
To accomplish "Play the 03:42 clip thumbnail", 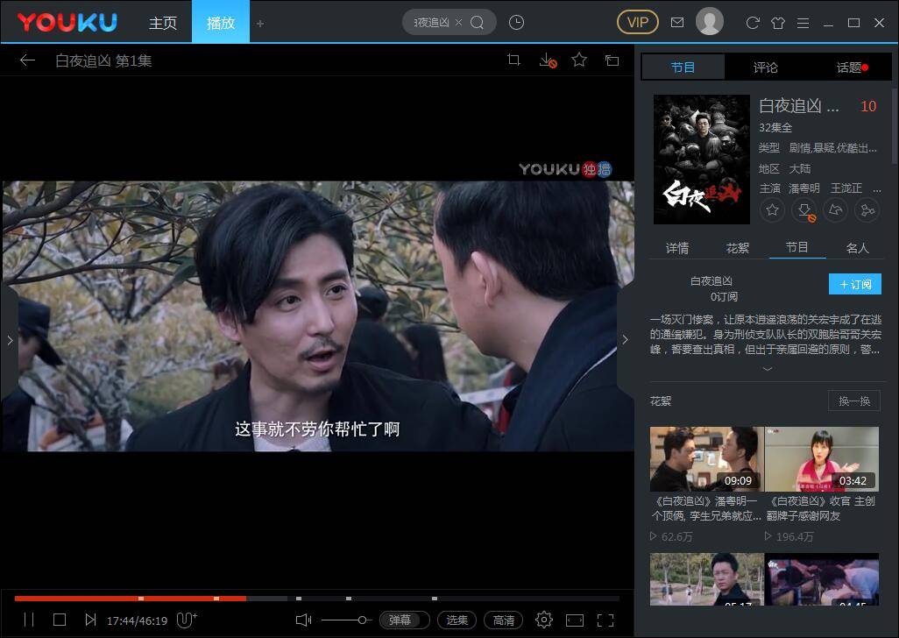I will (x=822, y=459).
